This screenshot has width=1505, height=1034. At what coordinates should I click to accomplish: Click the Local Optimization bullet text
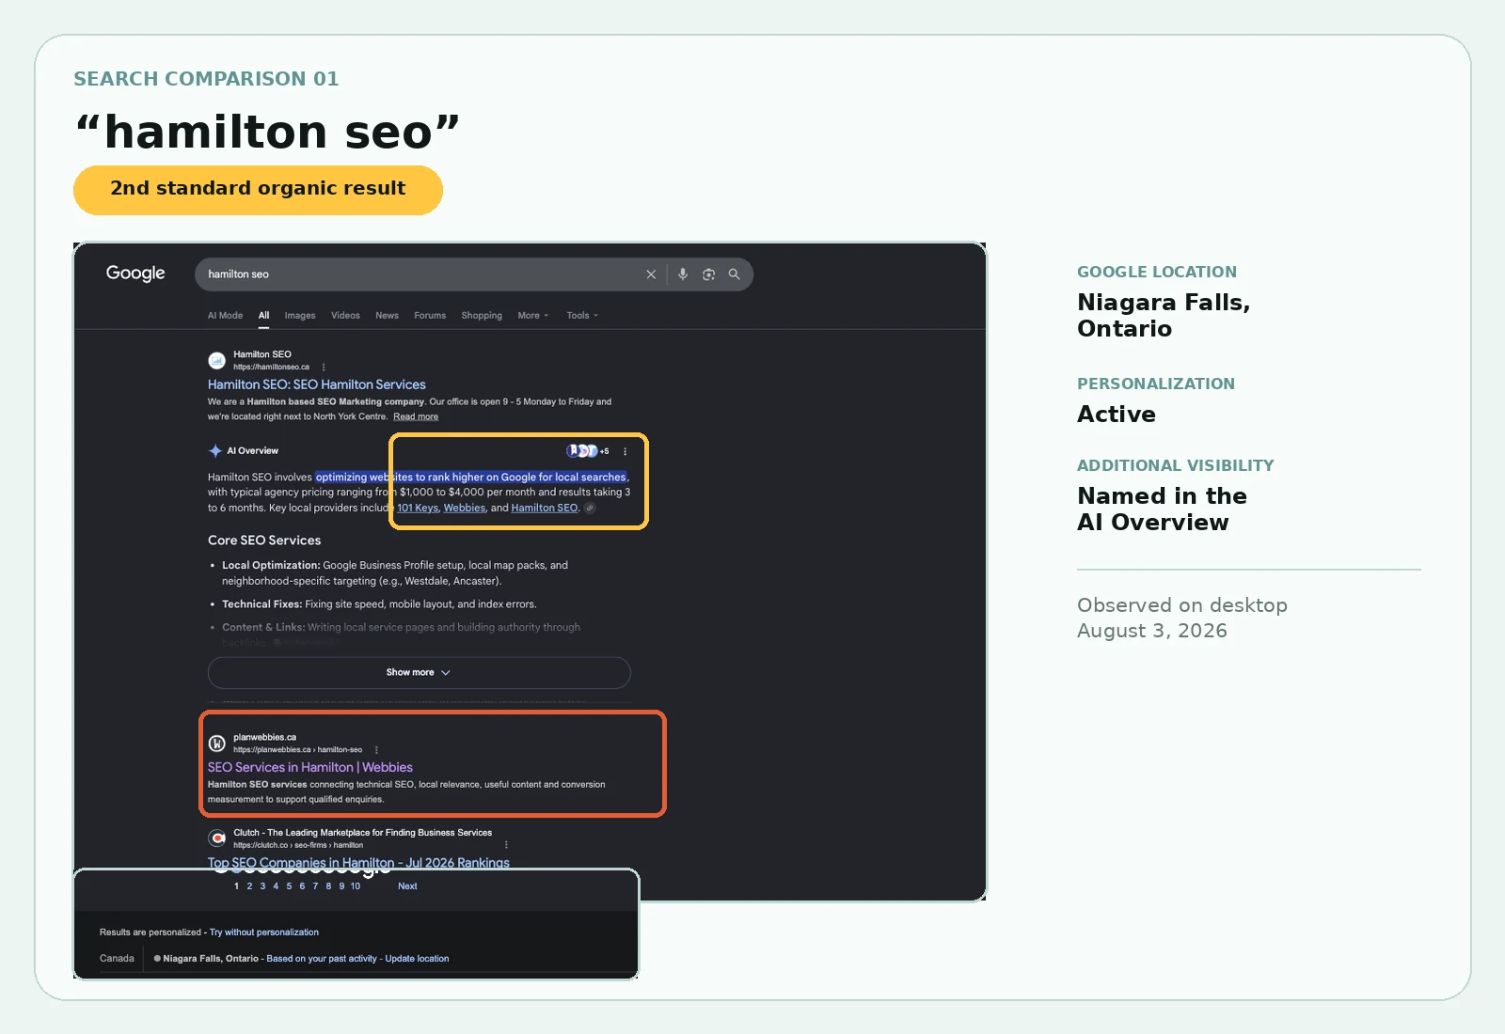pyautogui.click(x=395, y=573)
